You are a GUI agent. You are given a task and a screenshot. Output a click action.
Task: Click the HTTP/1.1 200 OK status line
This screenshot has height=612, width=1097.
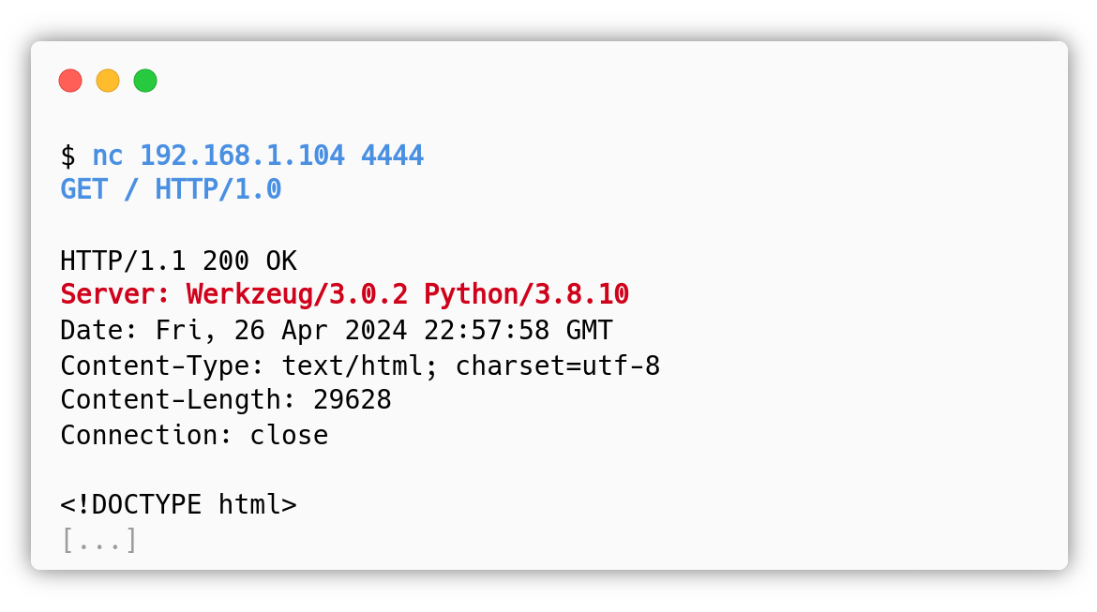click(x=178, y=261)
